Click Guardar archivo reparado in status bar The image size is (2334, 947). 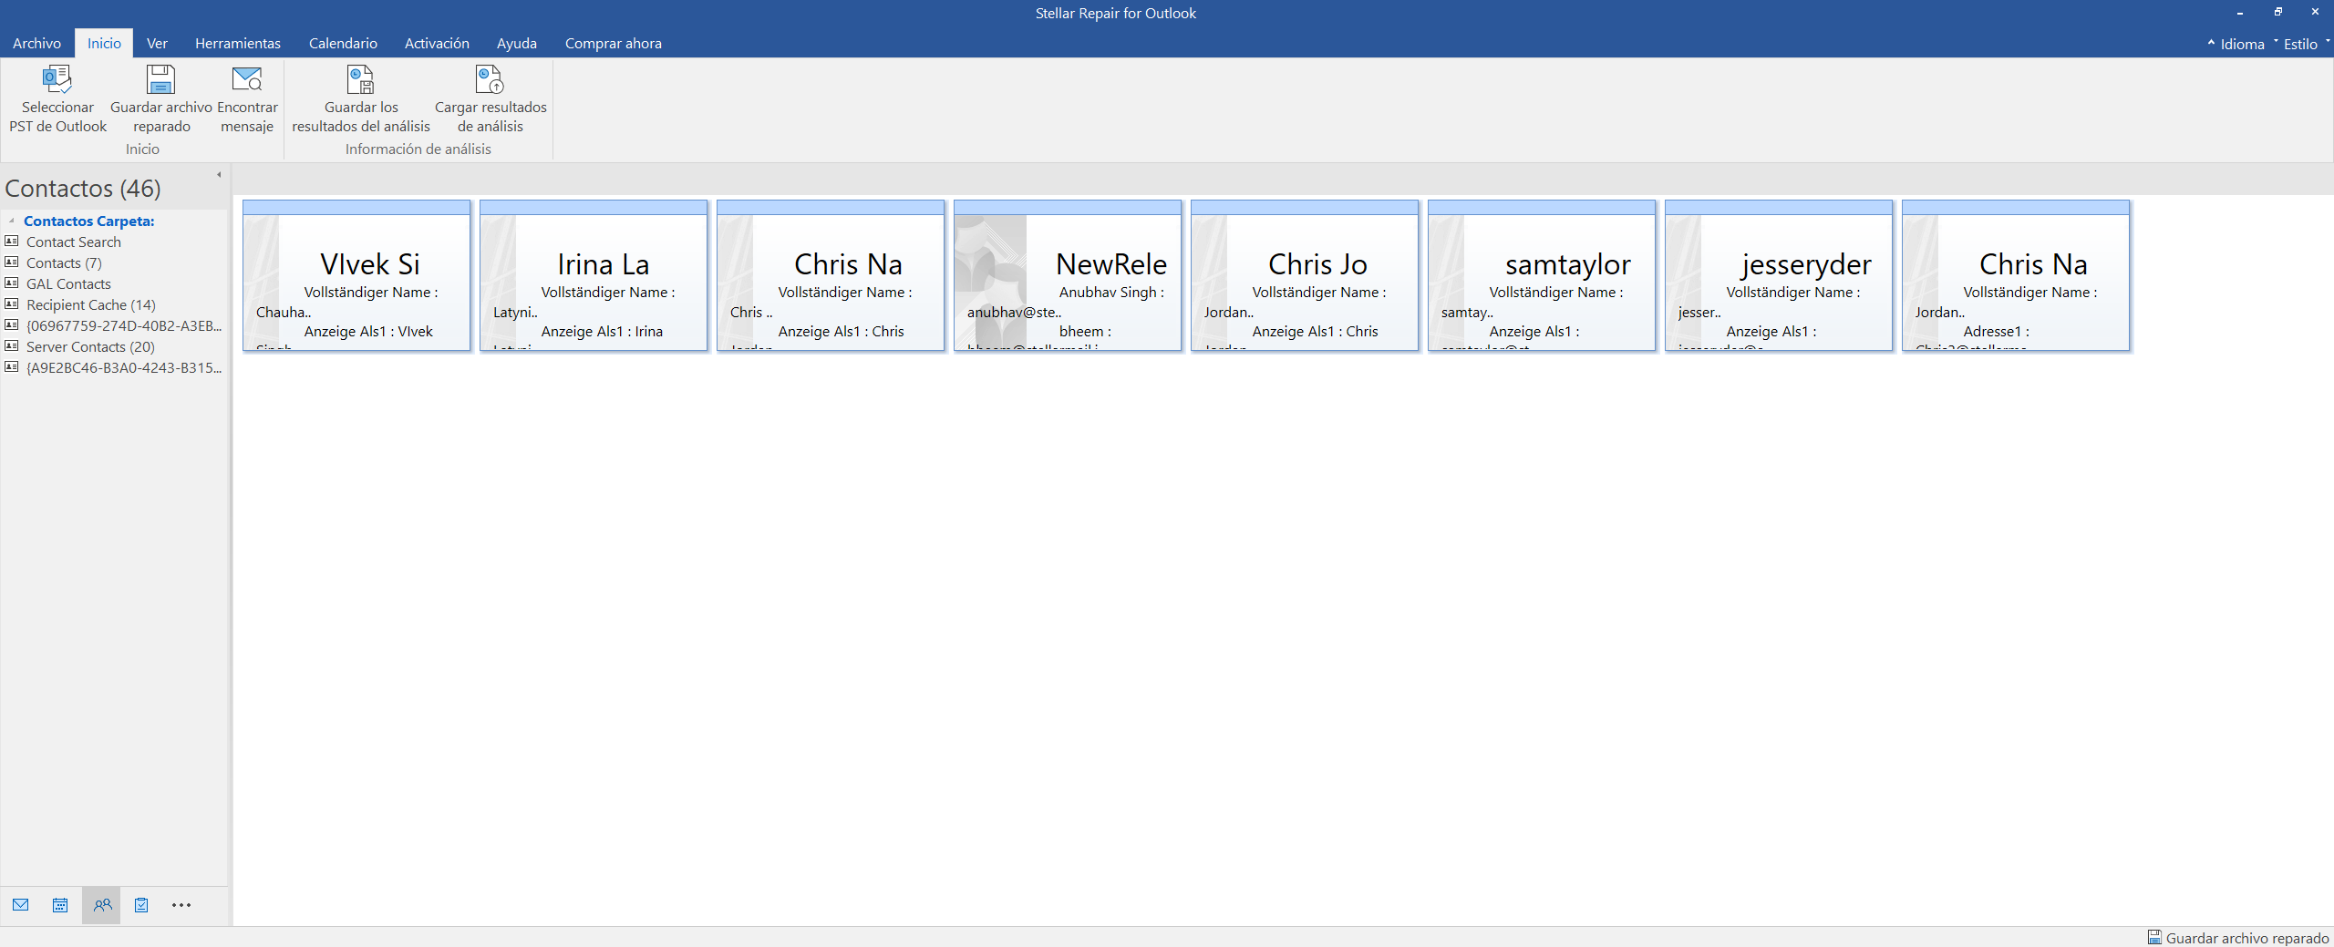coord(2238,938)
